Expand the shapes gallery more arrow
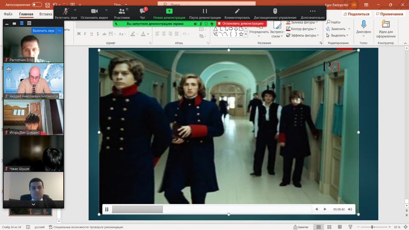Screen dimensions: 409x230 point(246,34)
